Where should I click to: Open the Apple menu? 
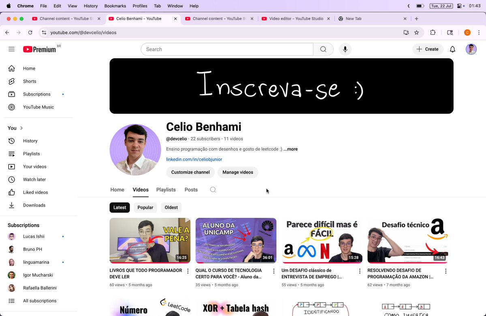click(9, 6)
